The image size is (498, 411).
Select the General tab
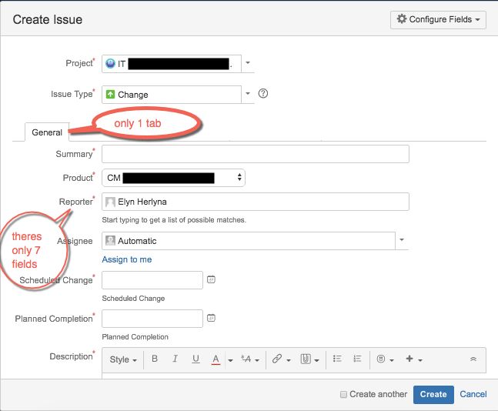click(x=47, y=132)
